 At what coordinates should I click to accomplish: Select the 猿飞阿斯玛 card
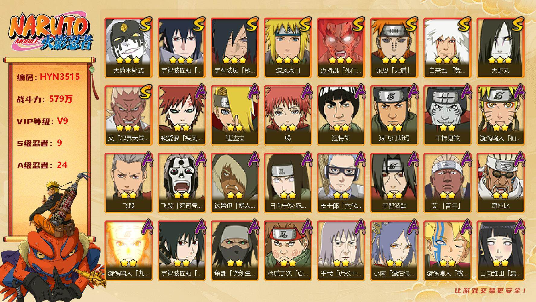tap(394, 115)
